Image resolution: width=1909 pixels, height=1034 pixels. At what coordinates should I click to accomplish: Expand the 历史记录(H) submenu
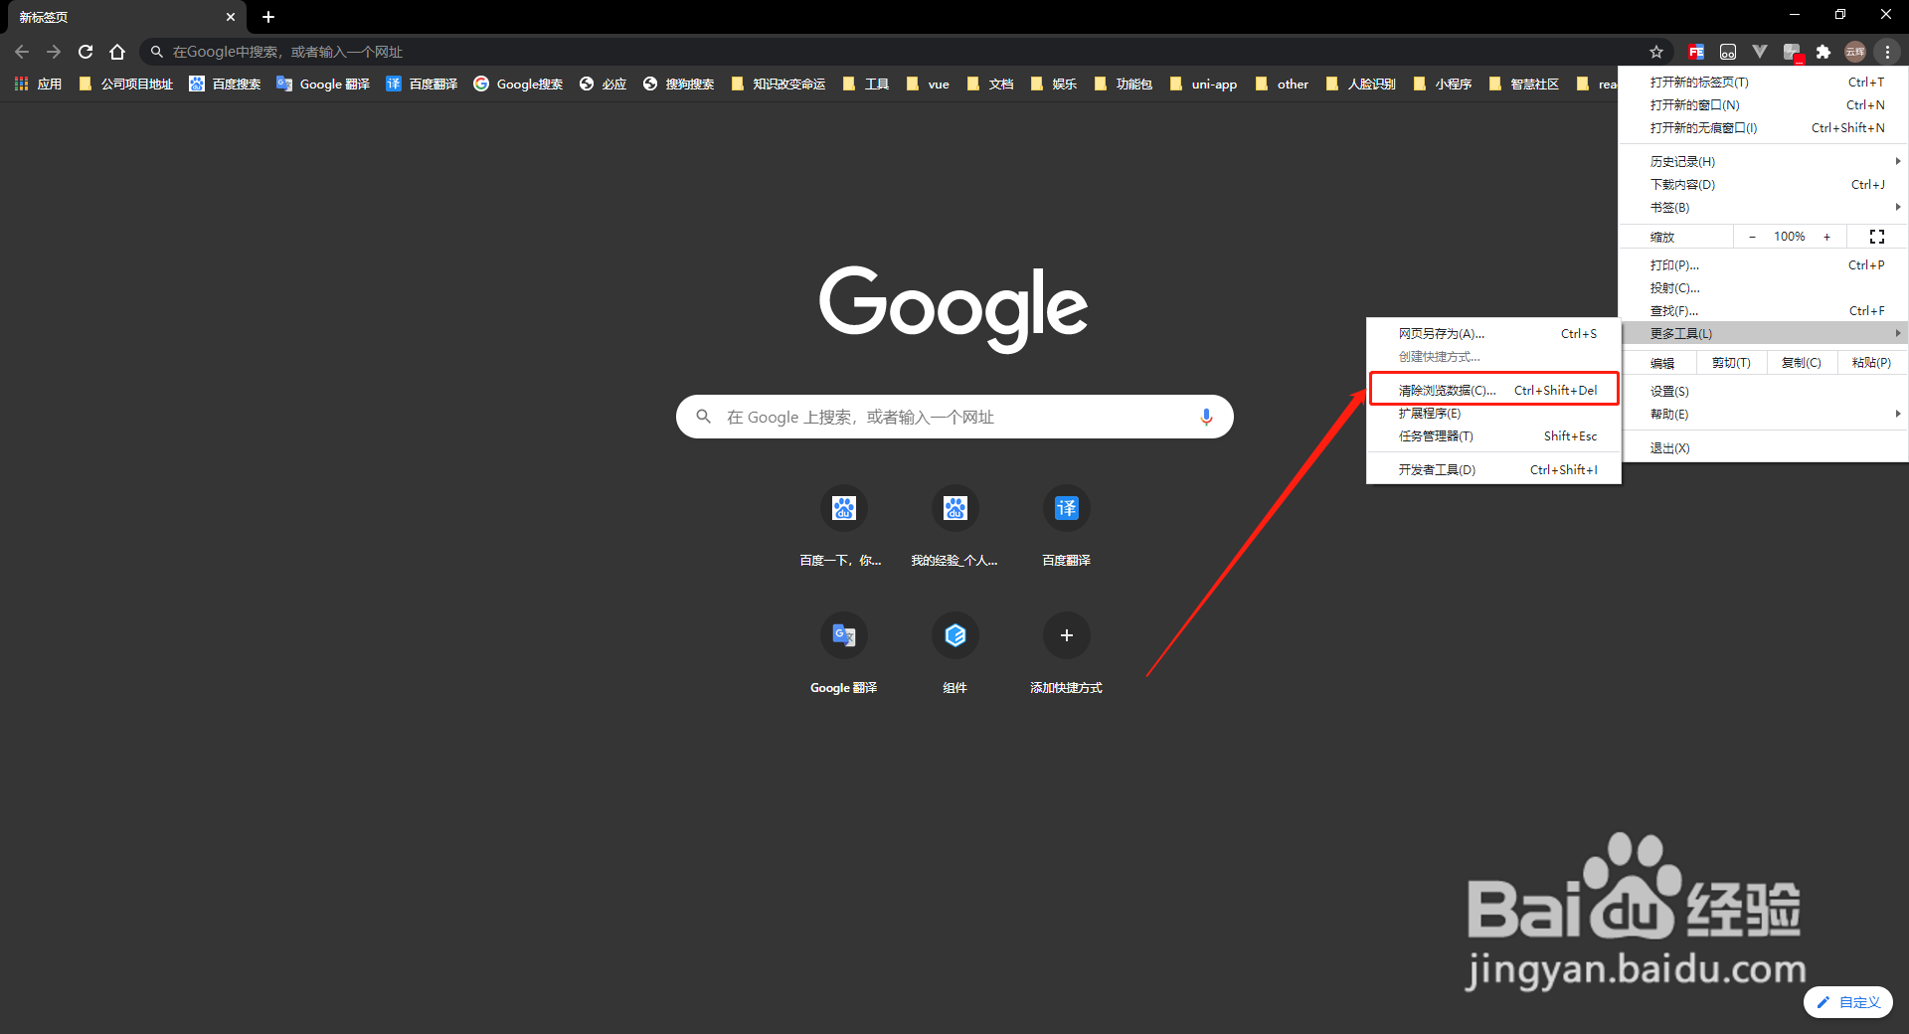coord(1764,161)
